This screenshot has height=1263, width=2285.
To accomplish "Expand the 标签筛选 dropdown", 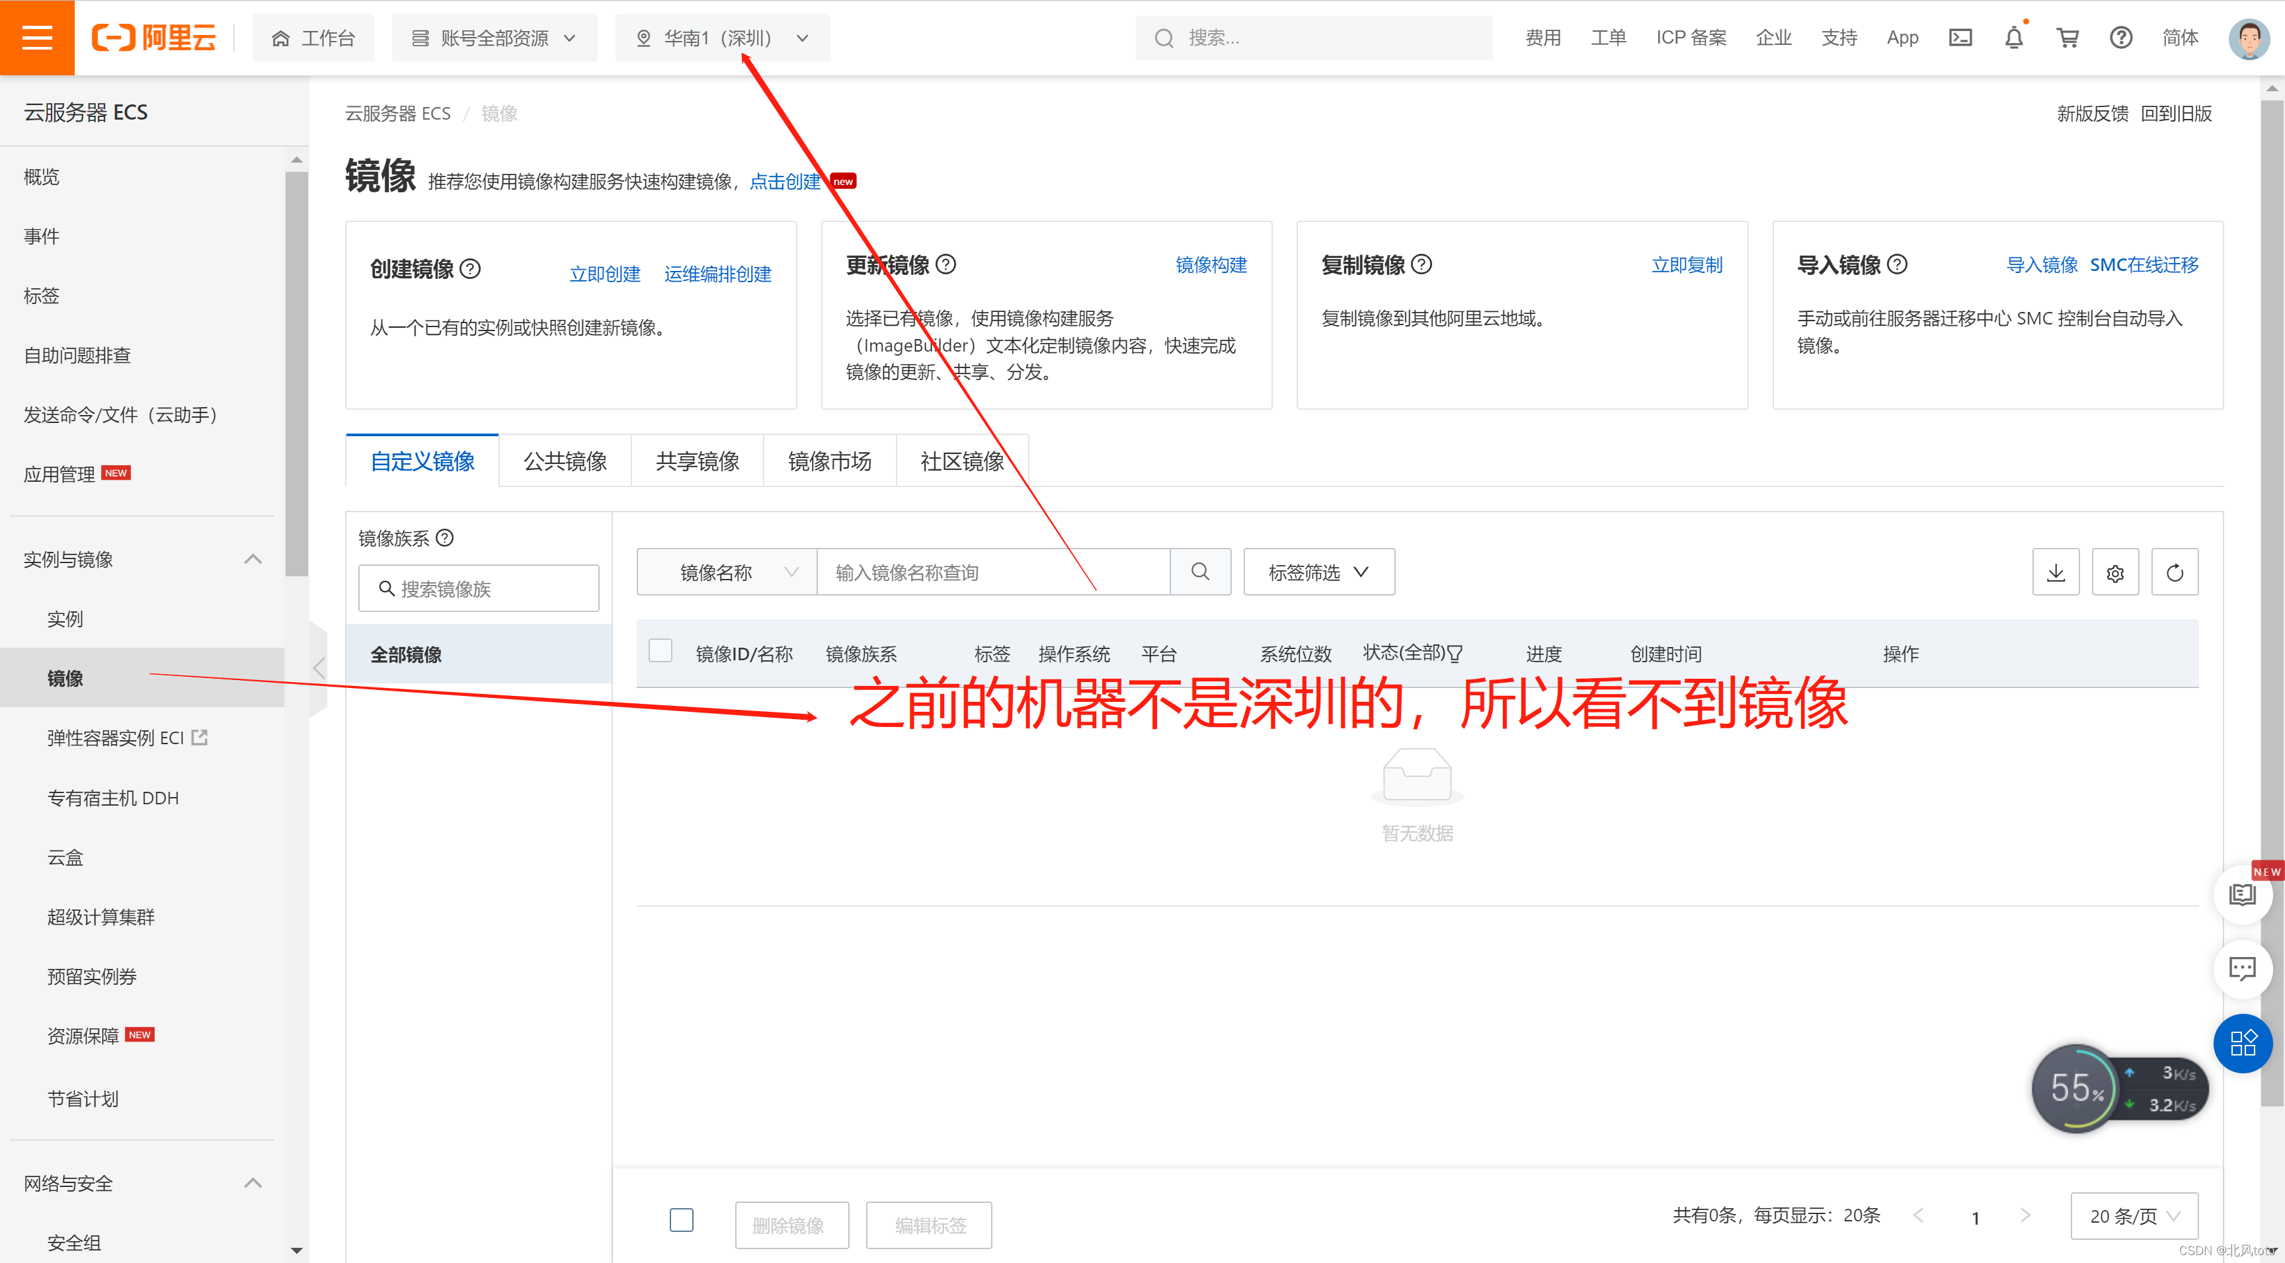I will [x=1318, y=572].
